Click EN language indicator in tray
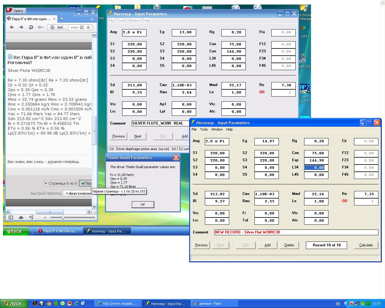Image resolution: width=385 pixels, height=308 pixels. coord(338,304)
